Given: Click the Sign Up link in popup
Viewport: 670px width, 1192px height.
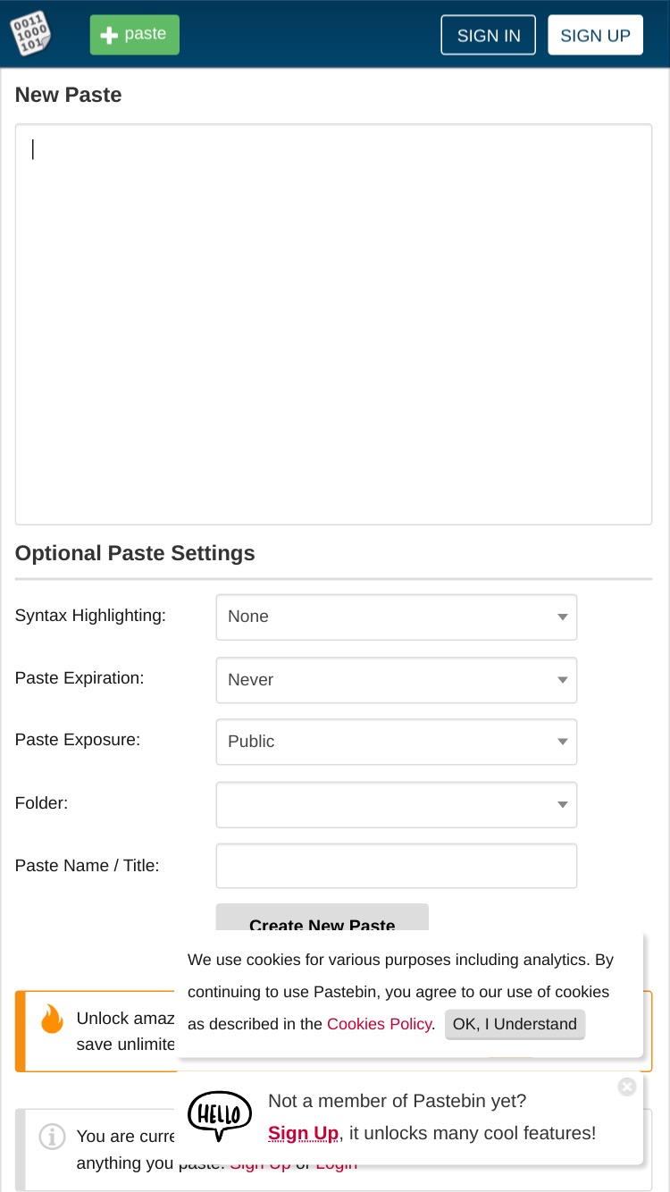Looking at the screenshot, I should pyautogui.click(x=303, y=1133).
